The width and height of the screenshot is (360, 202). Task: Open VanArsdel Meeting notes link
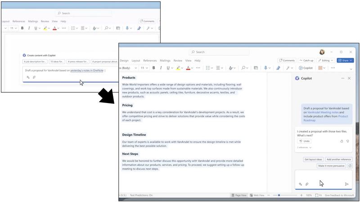click(323, 112)
